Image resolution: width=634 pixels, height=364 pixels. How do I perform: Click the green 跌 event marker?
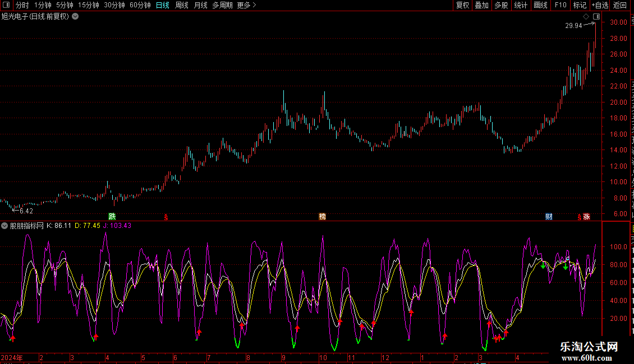(112, 217)
